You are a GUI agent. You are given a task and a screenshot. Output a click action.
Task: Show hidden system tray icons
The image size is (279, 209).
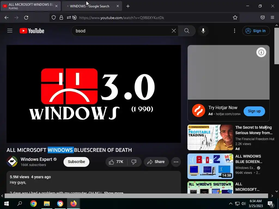point(231,204)
